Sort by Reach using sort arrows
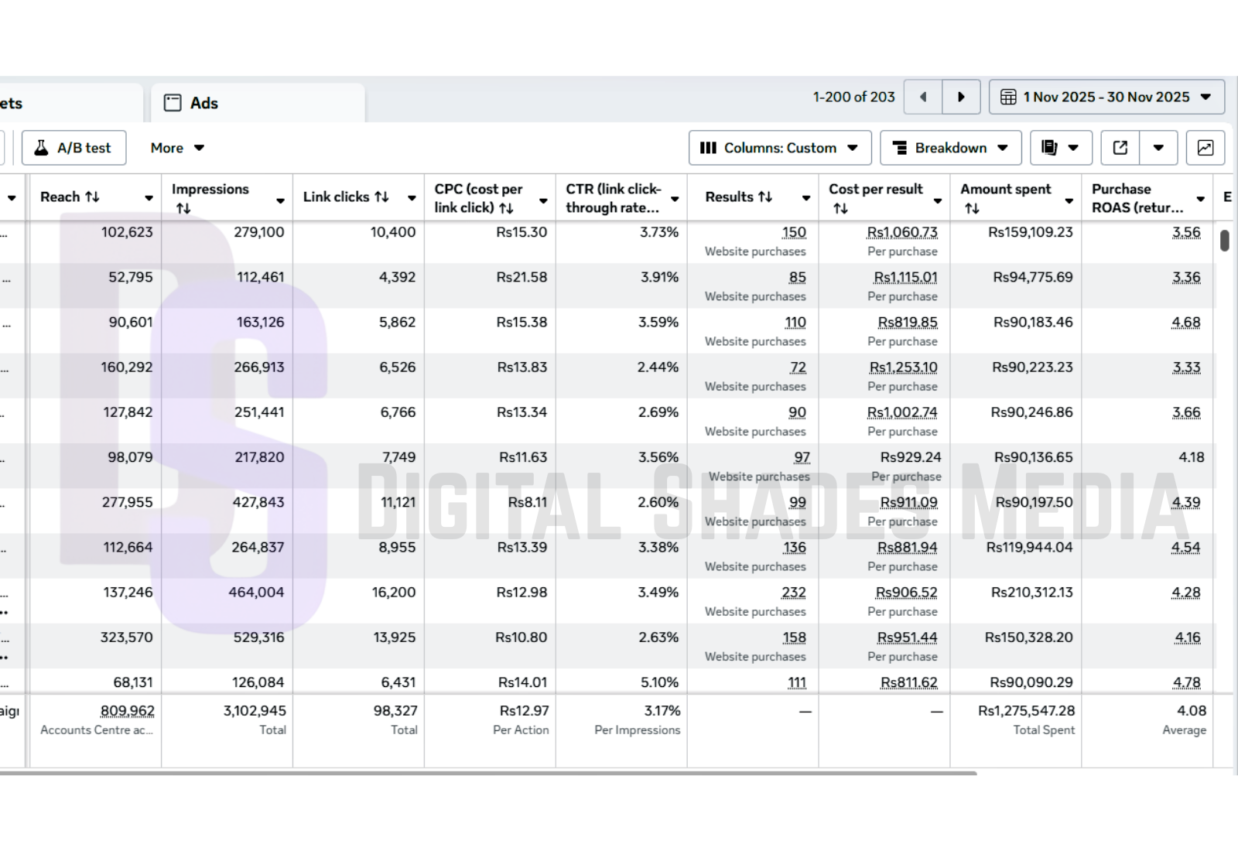Viewport: 1238px width, 851px height. point(92,197)
